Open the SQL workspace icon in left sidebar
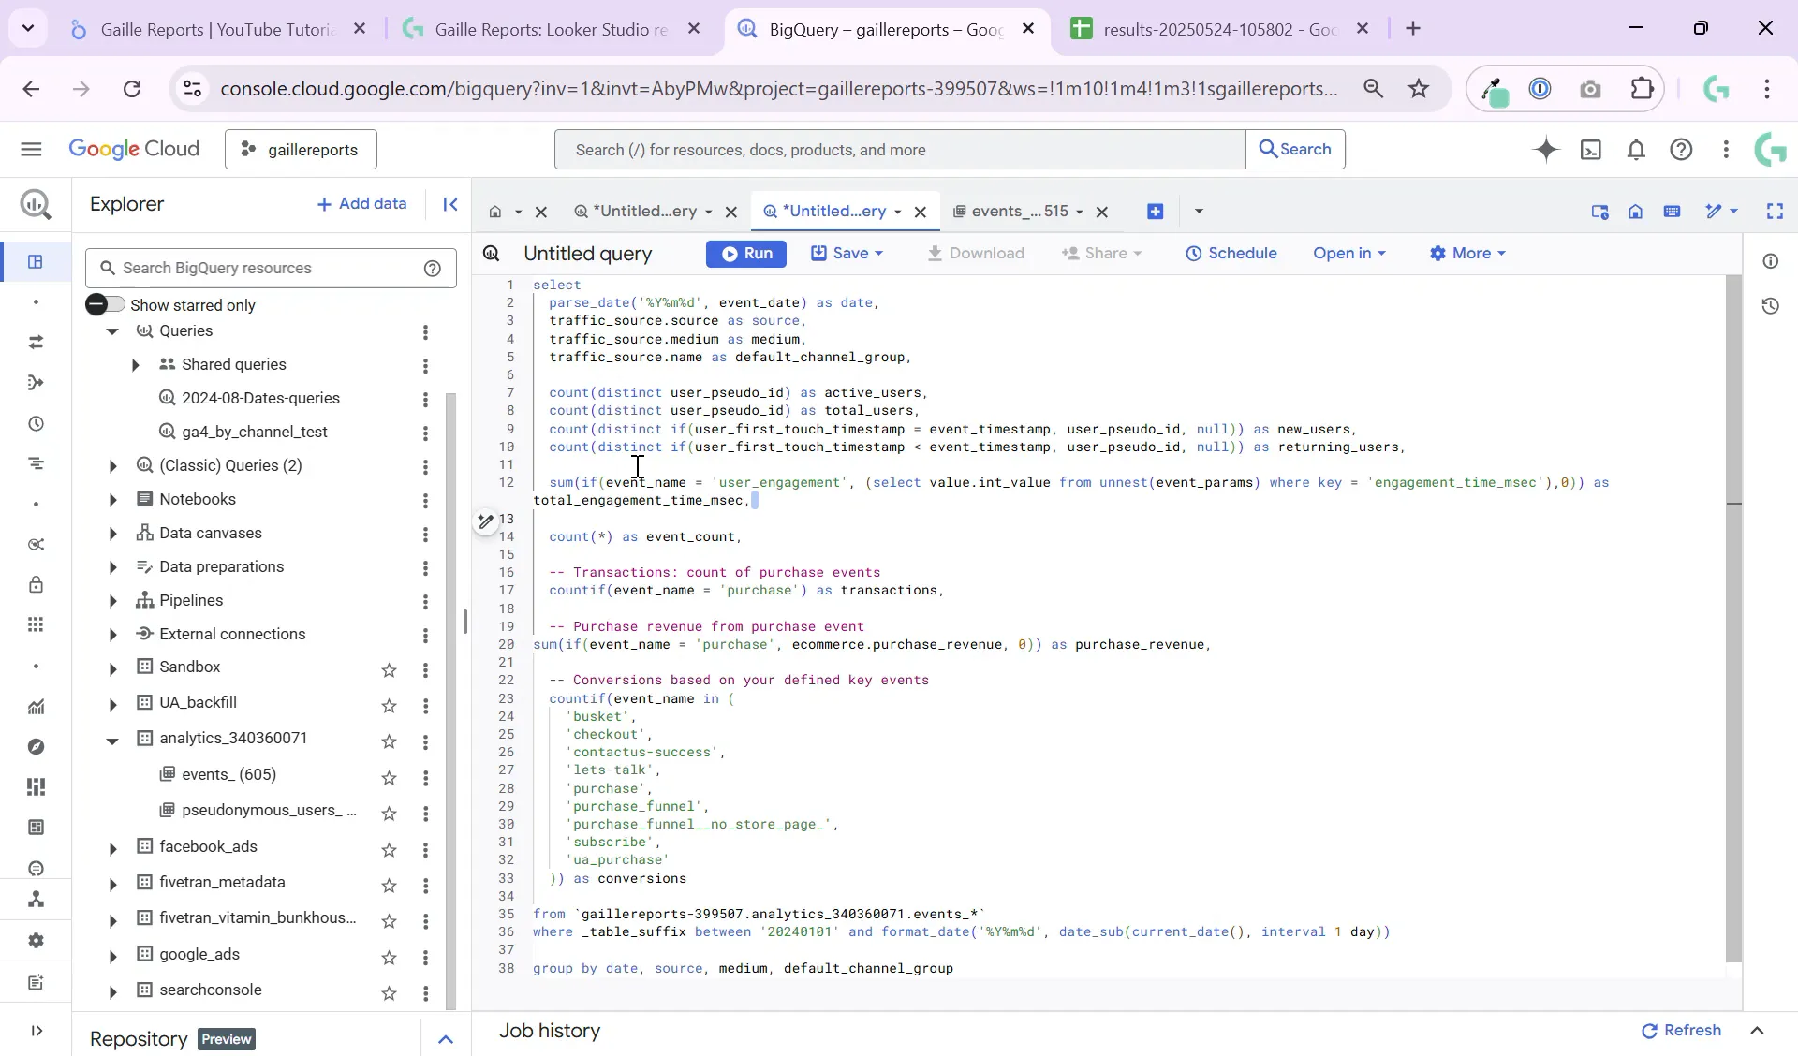This screenshot has width=1798, height=1056. pyautogui.click(x=36, y=262)
